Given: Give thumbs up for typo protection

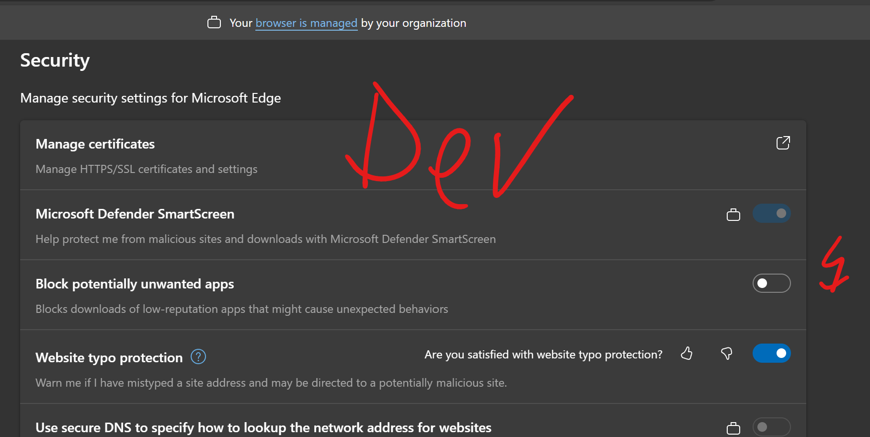Looking at the screenshot, I should pyautogui.click(x=687, y=354).
